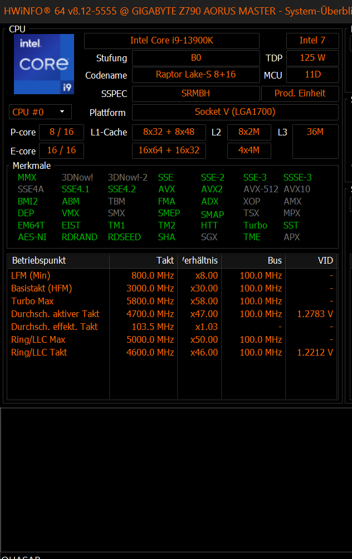Click the Betriebspunkt column header

click(58, 261)
